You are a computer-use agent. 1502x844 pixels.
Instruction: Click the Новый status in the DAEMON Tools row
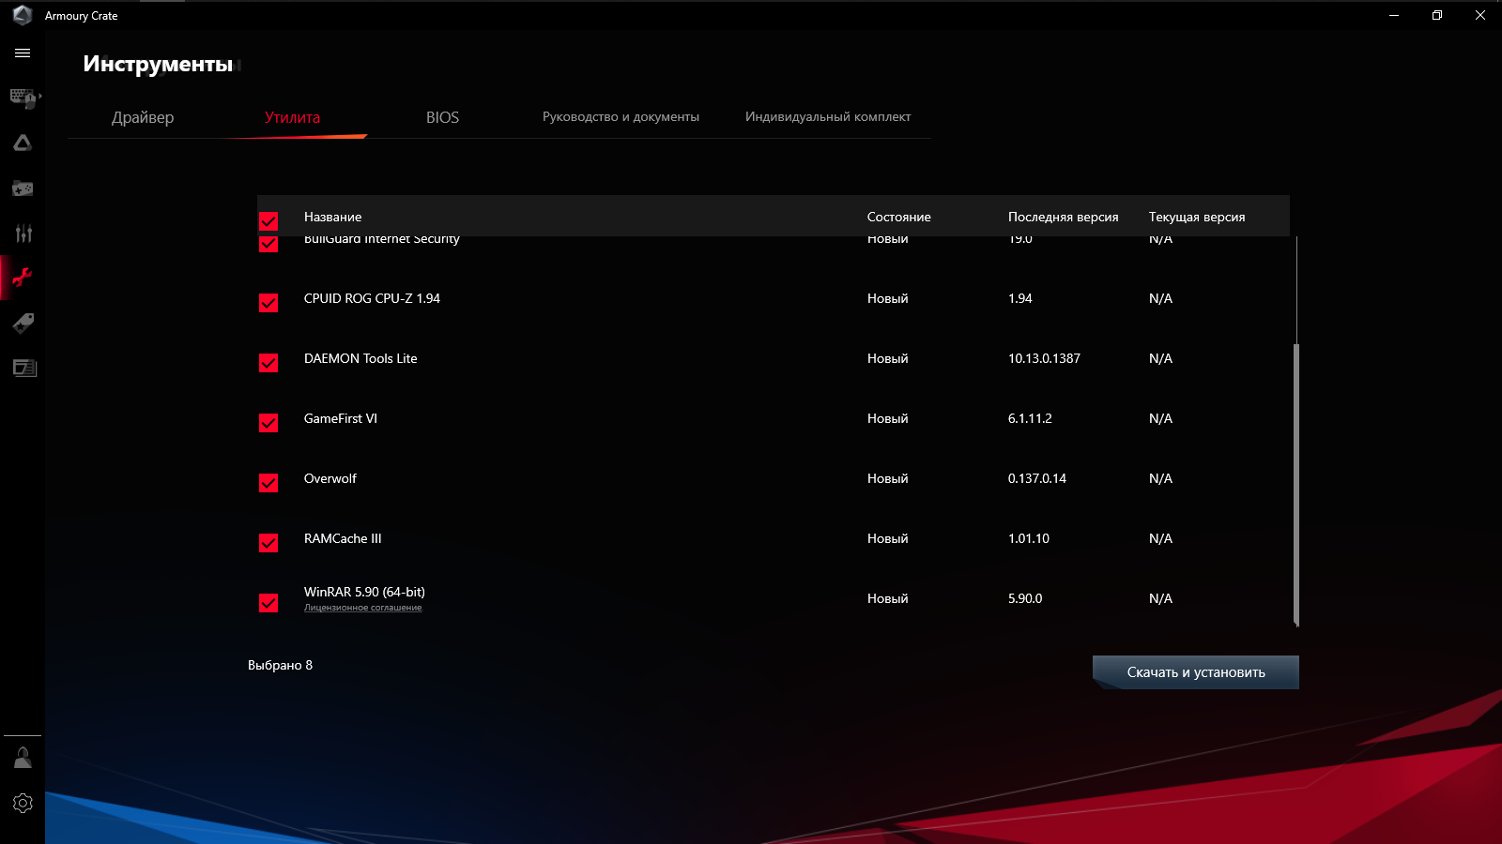[887, 358]
